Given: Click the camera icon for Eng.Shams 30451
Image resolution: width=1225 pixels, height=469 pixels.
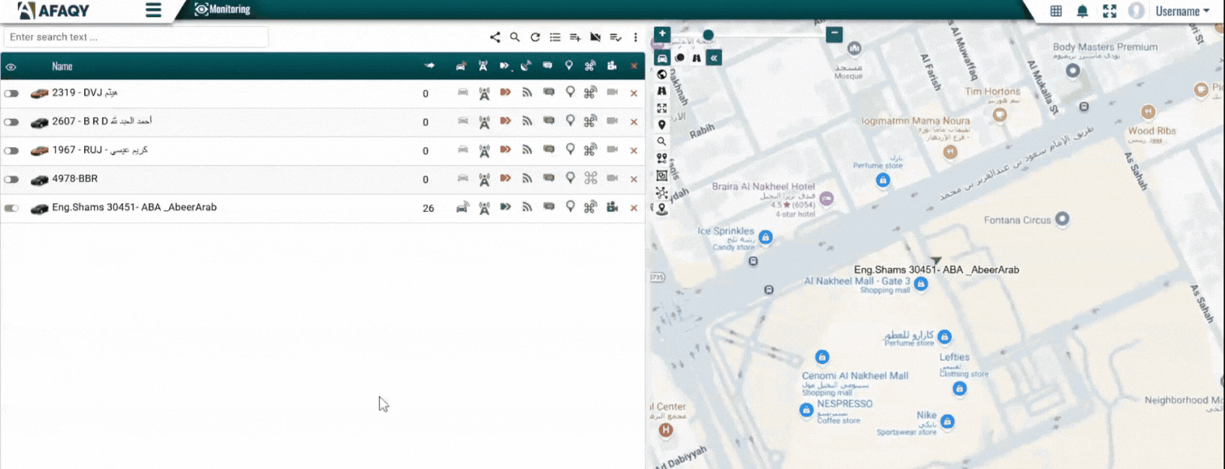Looking at the screenshot, I should [x=612, y=208].
